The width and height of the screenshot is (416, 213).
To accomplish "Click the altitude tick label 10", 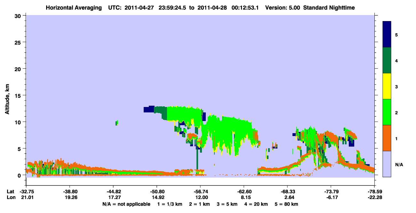I will (18, 122).
